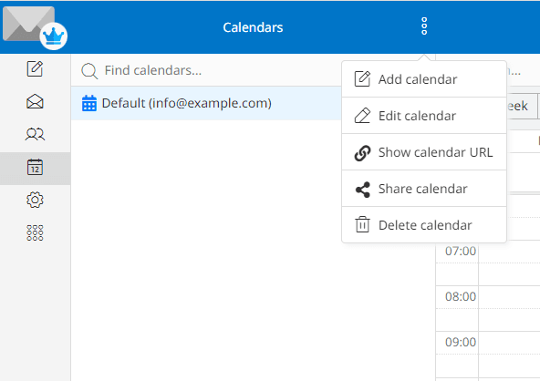The image size is (540, 381).
Task: Focus the Find calendars search field
Action: coord(207,70)
